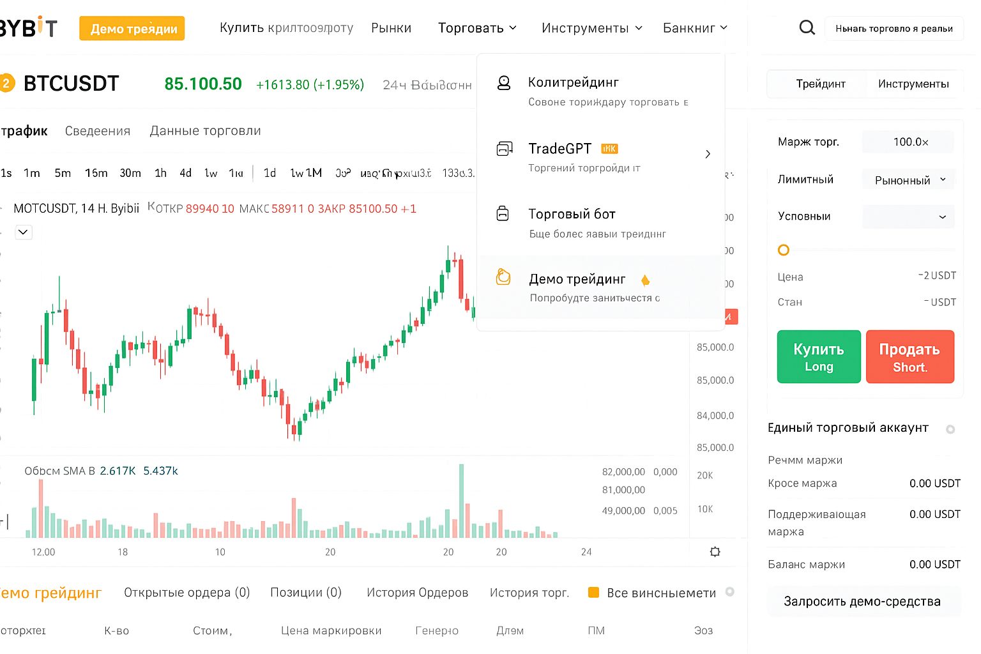Select the 4d timeframe
This screenshot has width=981, height=654.
(185, 173)
